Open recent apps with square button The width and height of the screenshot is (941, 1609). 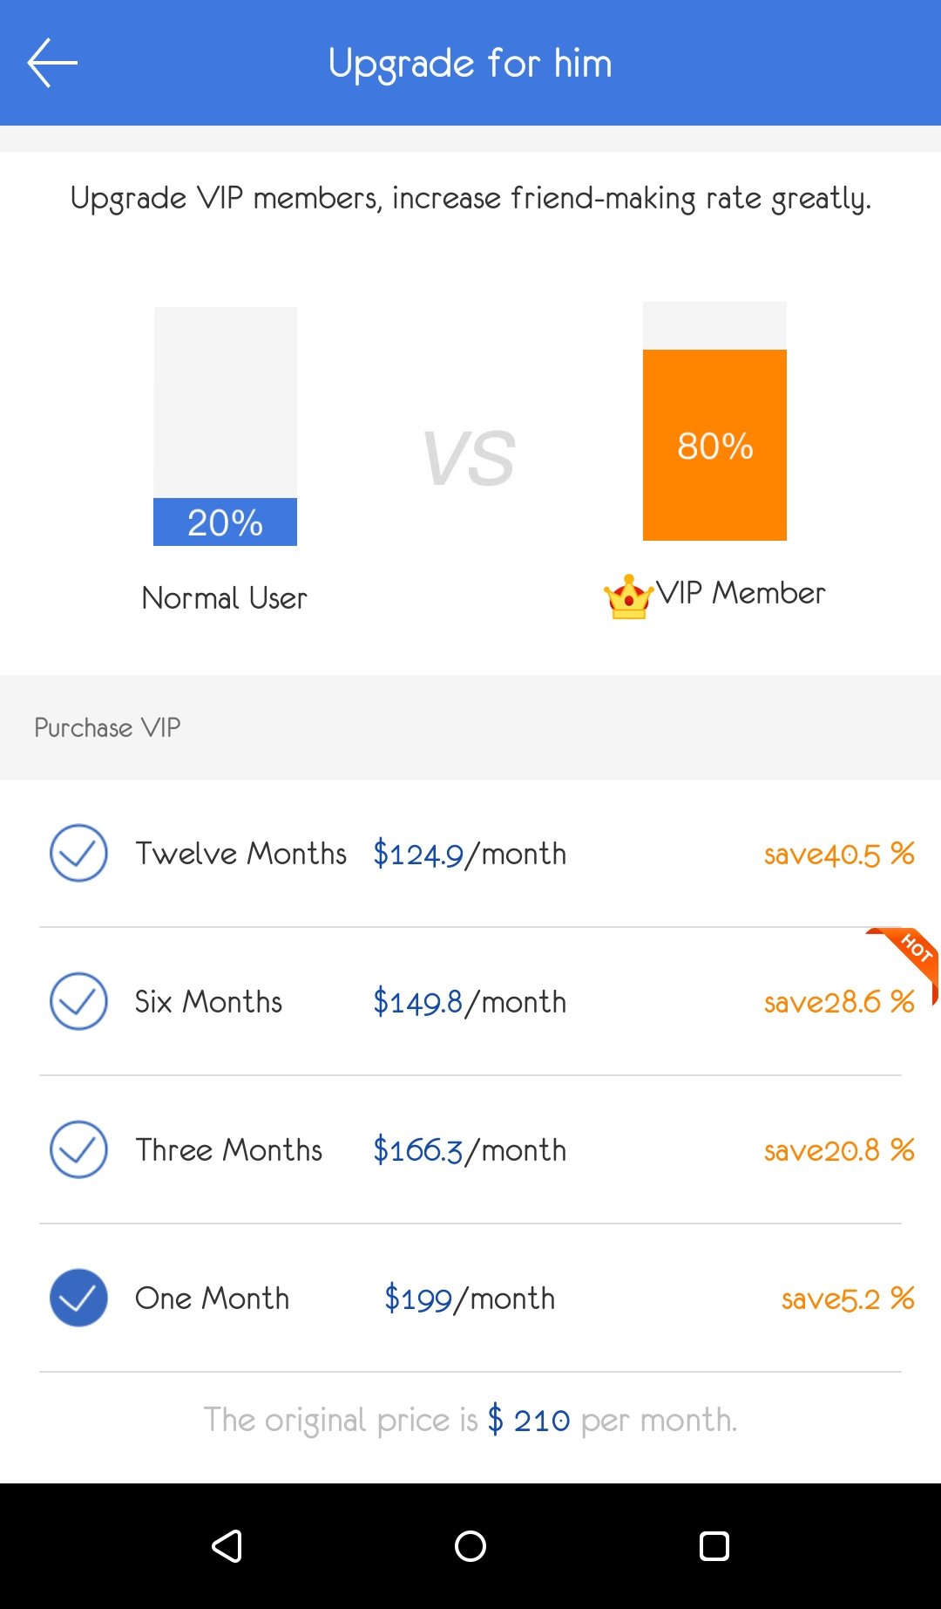point(714,1545)
